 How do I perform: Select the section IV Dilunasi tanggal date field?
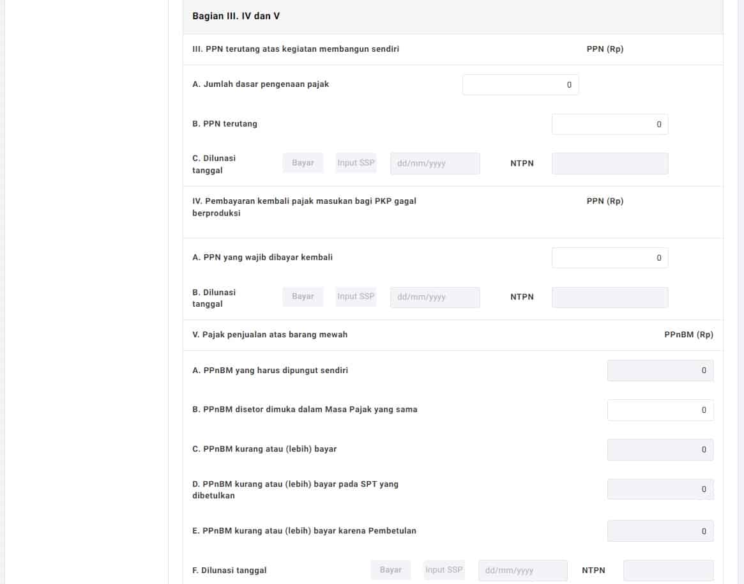435,297
